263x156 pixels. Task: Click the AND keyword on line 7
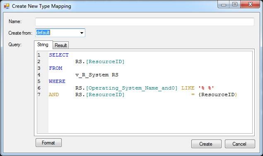(x=54, y=95)
